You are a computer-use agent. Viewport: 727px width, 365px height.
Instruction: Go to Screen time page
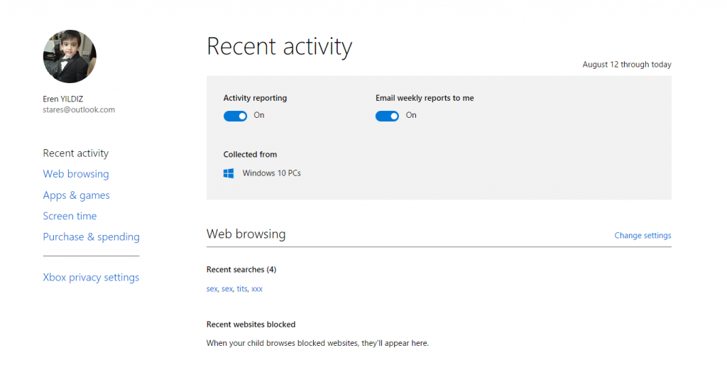[70, 216]
